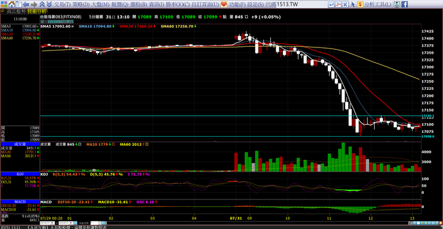Click the 5分鐘圖 period label
The width and height of the screenshot is (443, 229).
point(96,17)
